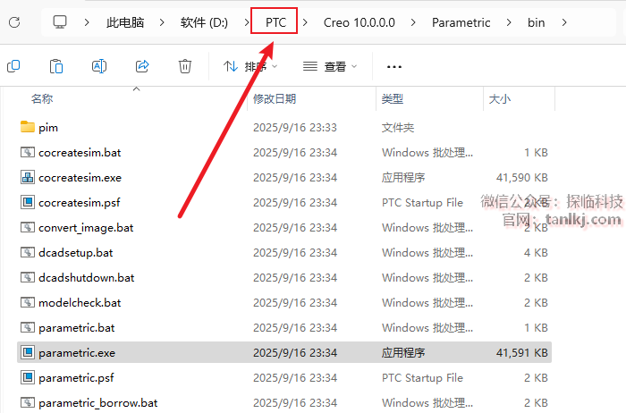Sort by 大小 column header
Image resolution: width=626 pixels, height=413 pixels.
click(500, 98)
